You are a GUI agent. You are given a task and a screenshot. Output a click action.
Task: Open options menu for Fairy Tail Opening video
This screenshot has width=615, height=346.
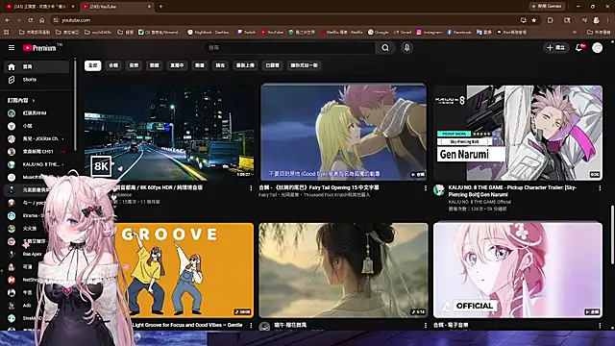(426, 188)
